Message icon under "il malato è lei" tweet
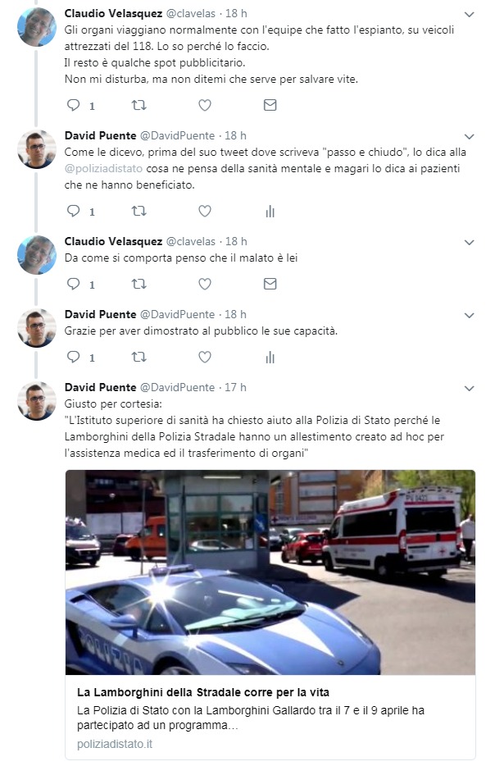 tap(270, 284)
